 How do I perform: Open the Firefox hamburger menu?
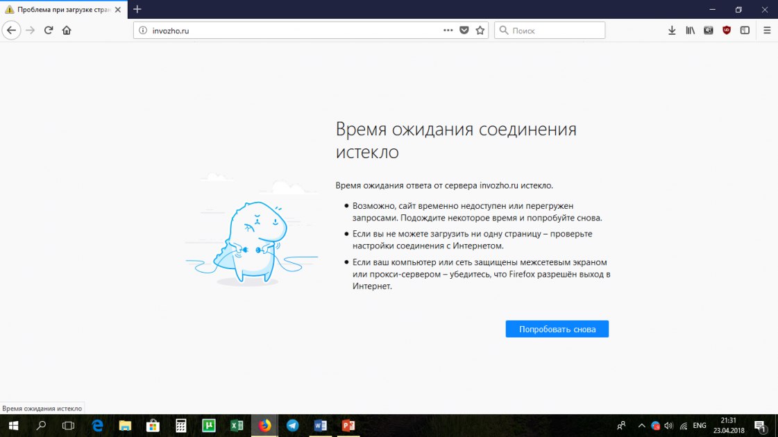click(767, 31)
